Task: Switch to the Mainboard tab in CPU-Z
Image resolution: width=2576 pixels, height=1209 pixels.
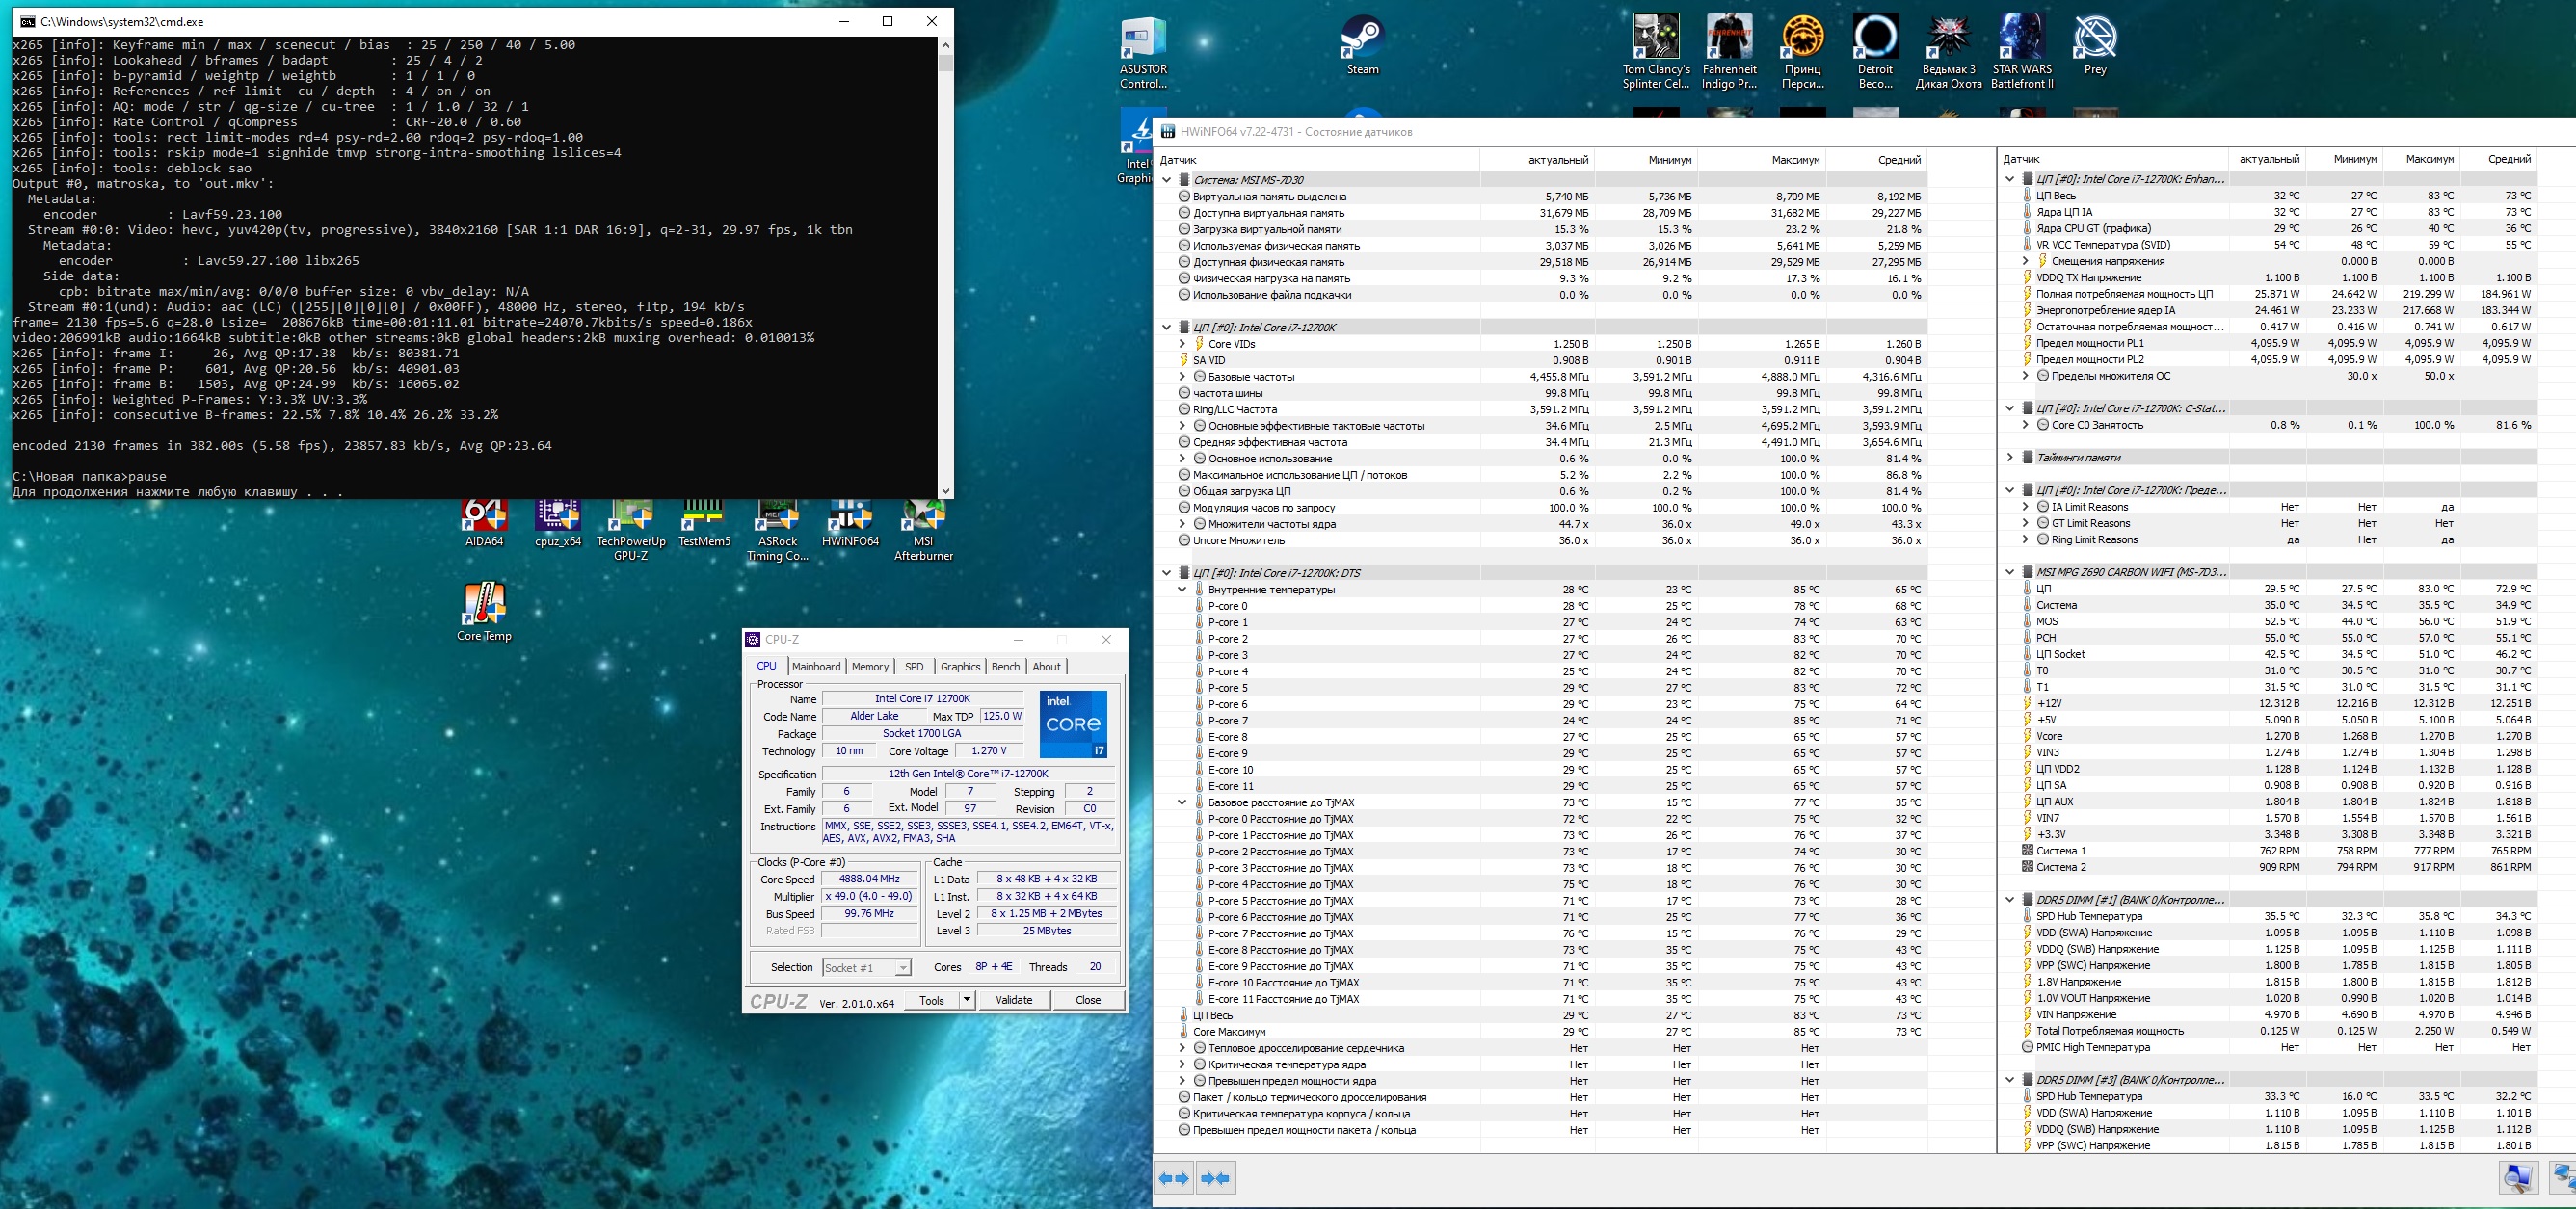Action: [816, 667]
